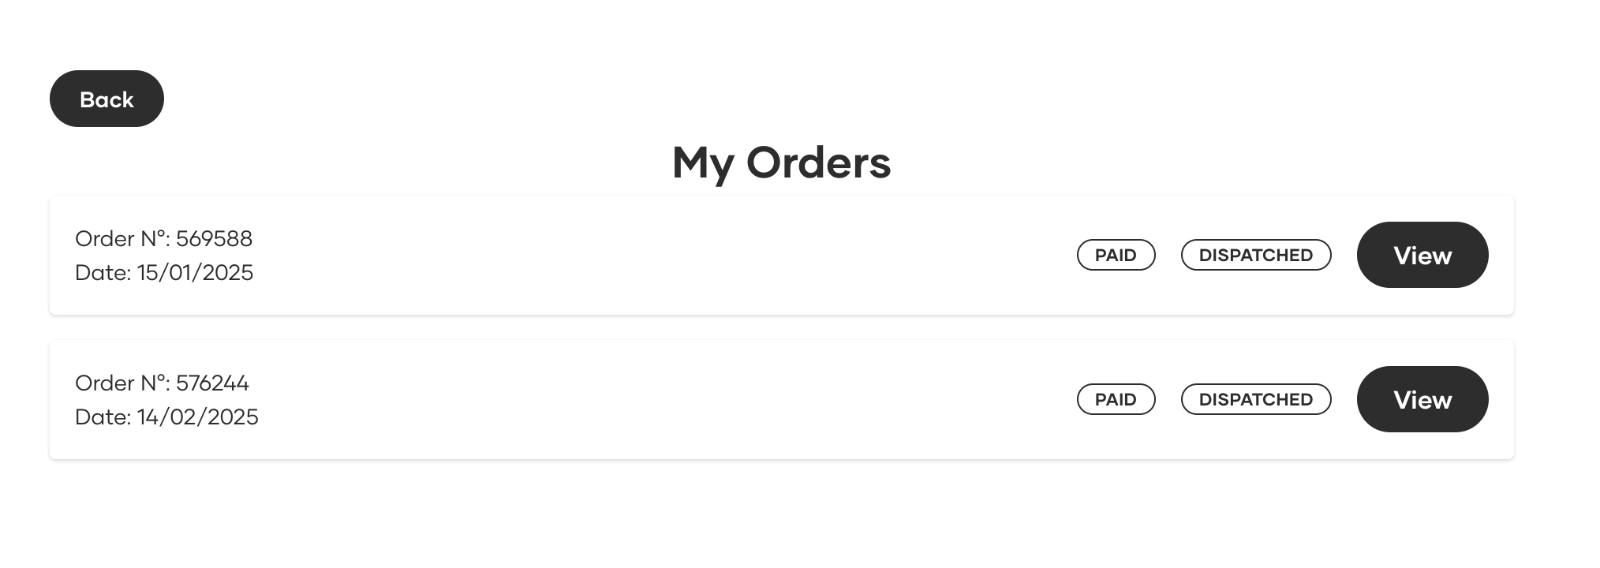Click the Back button
The width and height of the screenshot is (1600, 568).
click(107, 99)
